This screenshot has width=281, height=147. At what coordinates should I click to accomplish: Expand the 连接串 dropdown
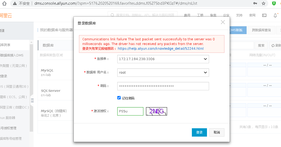pos(205,59)
